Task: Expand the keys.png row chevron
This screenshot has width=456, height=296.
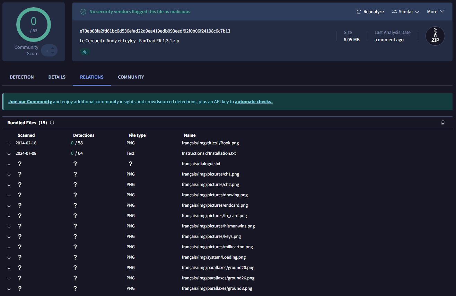Action: [9, 237]
